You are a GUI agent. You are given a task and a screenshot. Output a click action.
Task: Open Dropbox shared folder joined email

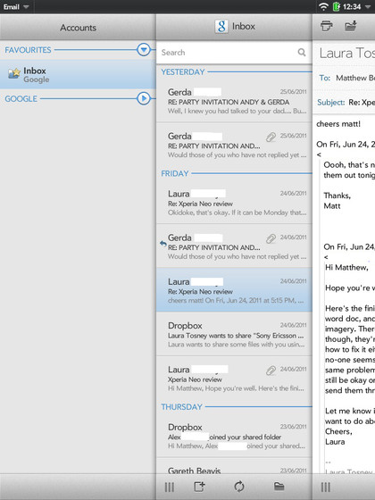pyautogui.click(x=234, y=436)
